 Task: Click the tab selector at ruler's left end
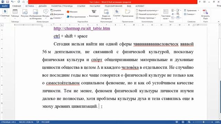point(2,25)
